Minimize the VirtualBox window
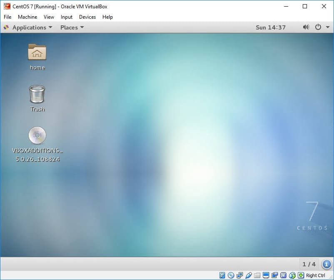 pyautogui.click(x=286, y=6)
